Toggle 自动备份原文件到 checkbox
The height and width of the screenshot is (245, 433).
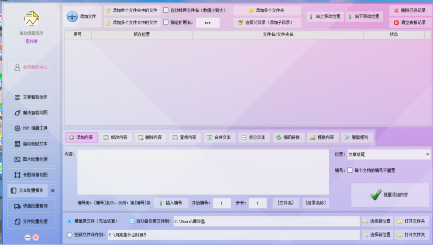pyautogui.click(x=132, y=221)
